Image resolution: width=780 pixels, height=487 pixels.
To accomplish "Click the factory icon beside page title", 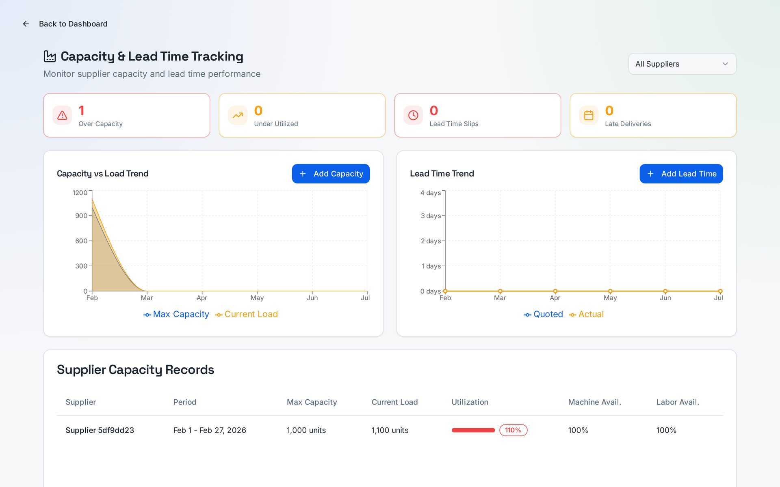I will (x=50, y=56).
